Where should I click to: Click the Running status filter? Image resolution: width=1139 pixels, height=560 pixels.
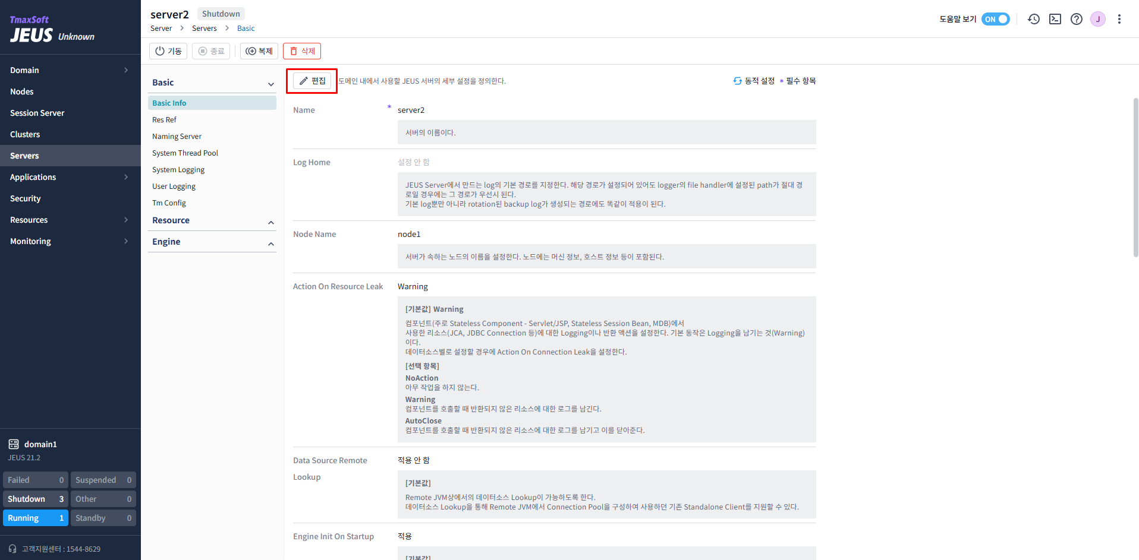click(x=35, y=517)
